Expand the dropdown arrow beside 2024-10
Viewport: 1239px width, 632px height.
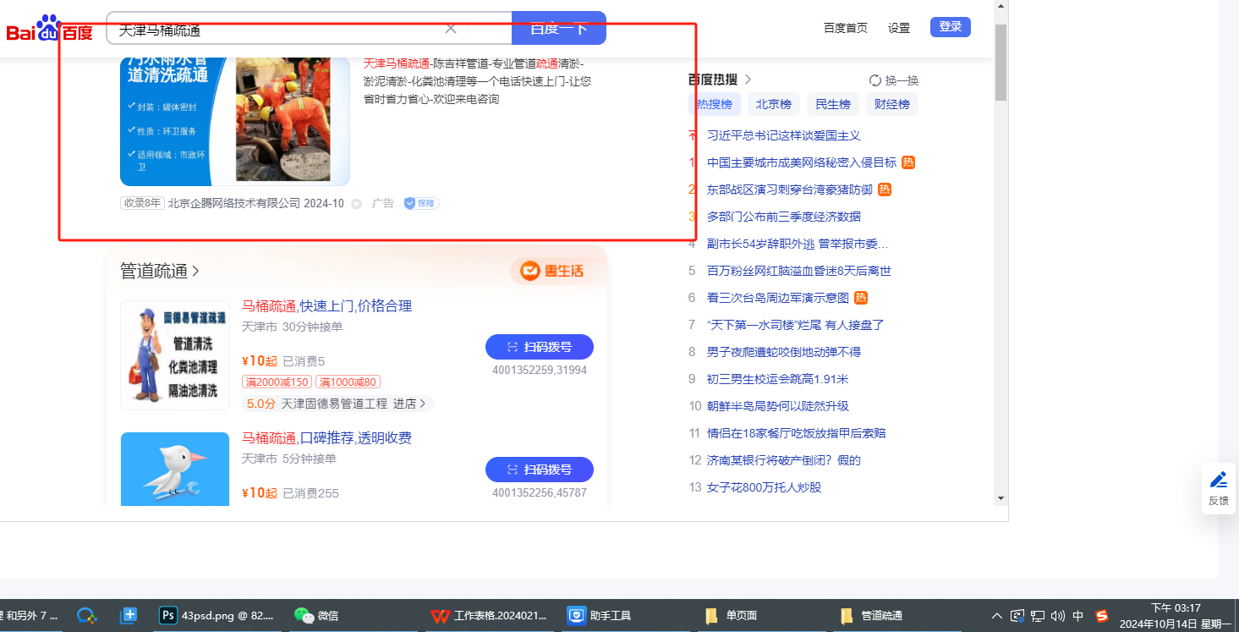(356, 204)
